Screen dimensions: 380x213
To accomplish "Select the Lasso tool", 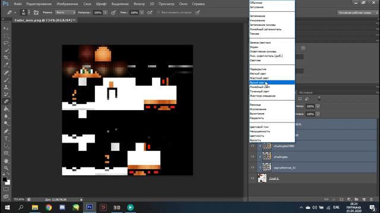I will coord(6,43).
